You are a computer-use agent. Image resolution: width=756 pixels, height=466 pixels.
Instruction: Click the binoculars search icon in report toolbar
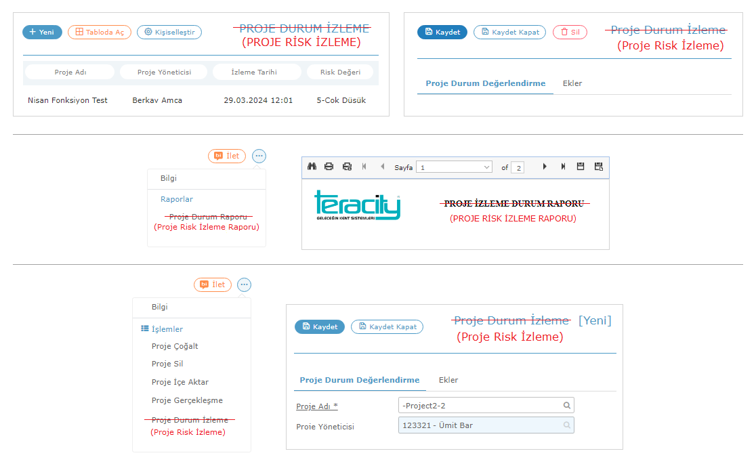click(312, 167)
